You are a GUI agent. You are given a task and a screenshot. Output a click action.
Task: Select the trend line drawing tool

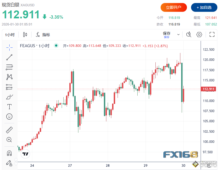click(9, 57)
